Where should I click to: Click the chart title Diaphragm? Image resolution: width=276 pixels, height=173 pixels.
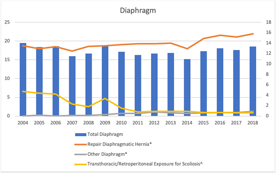(138, 11)
